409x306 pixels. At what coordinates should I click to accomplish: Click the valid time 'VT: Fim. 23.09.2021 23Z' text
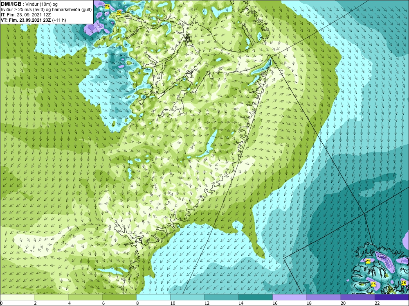click(x=26, y=20)
